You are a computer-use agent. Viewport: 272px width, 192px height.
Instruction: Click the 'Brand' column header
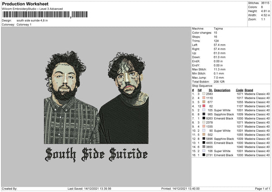[x=249, y=90]
